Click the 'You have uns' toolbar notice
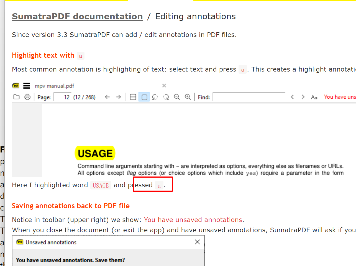 340,97
